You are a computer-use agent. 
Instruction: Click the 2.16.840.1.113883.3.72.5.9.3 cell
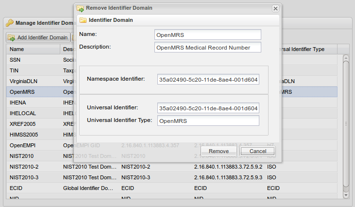click(228, 177)
